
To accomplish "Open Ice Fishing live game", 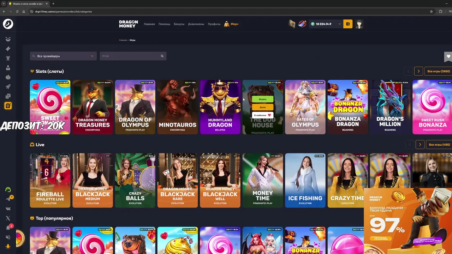I will point(305,181).
